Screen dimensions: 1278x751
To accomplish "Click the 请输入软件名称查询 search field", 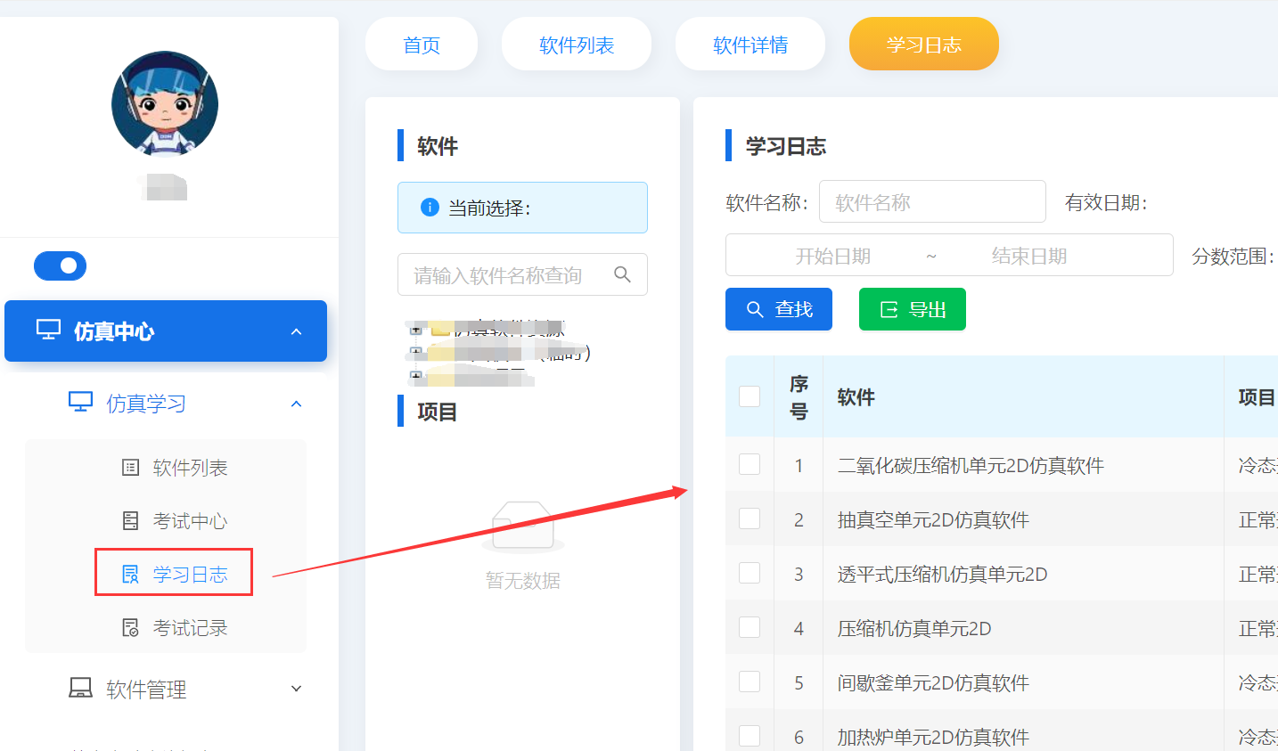I will pos(522,274).
